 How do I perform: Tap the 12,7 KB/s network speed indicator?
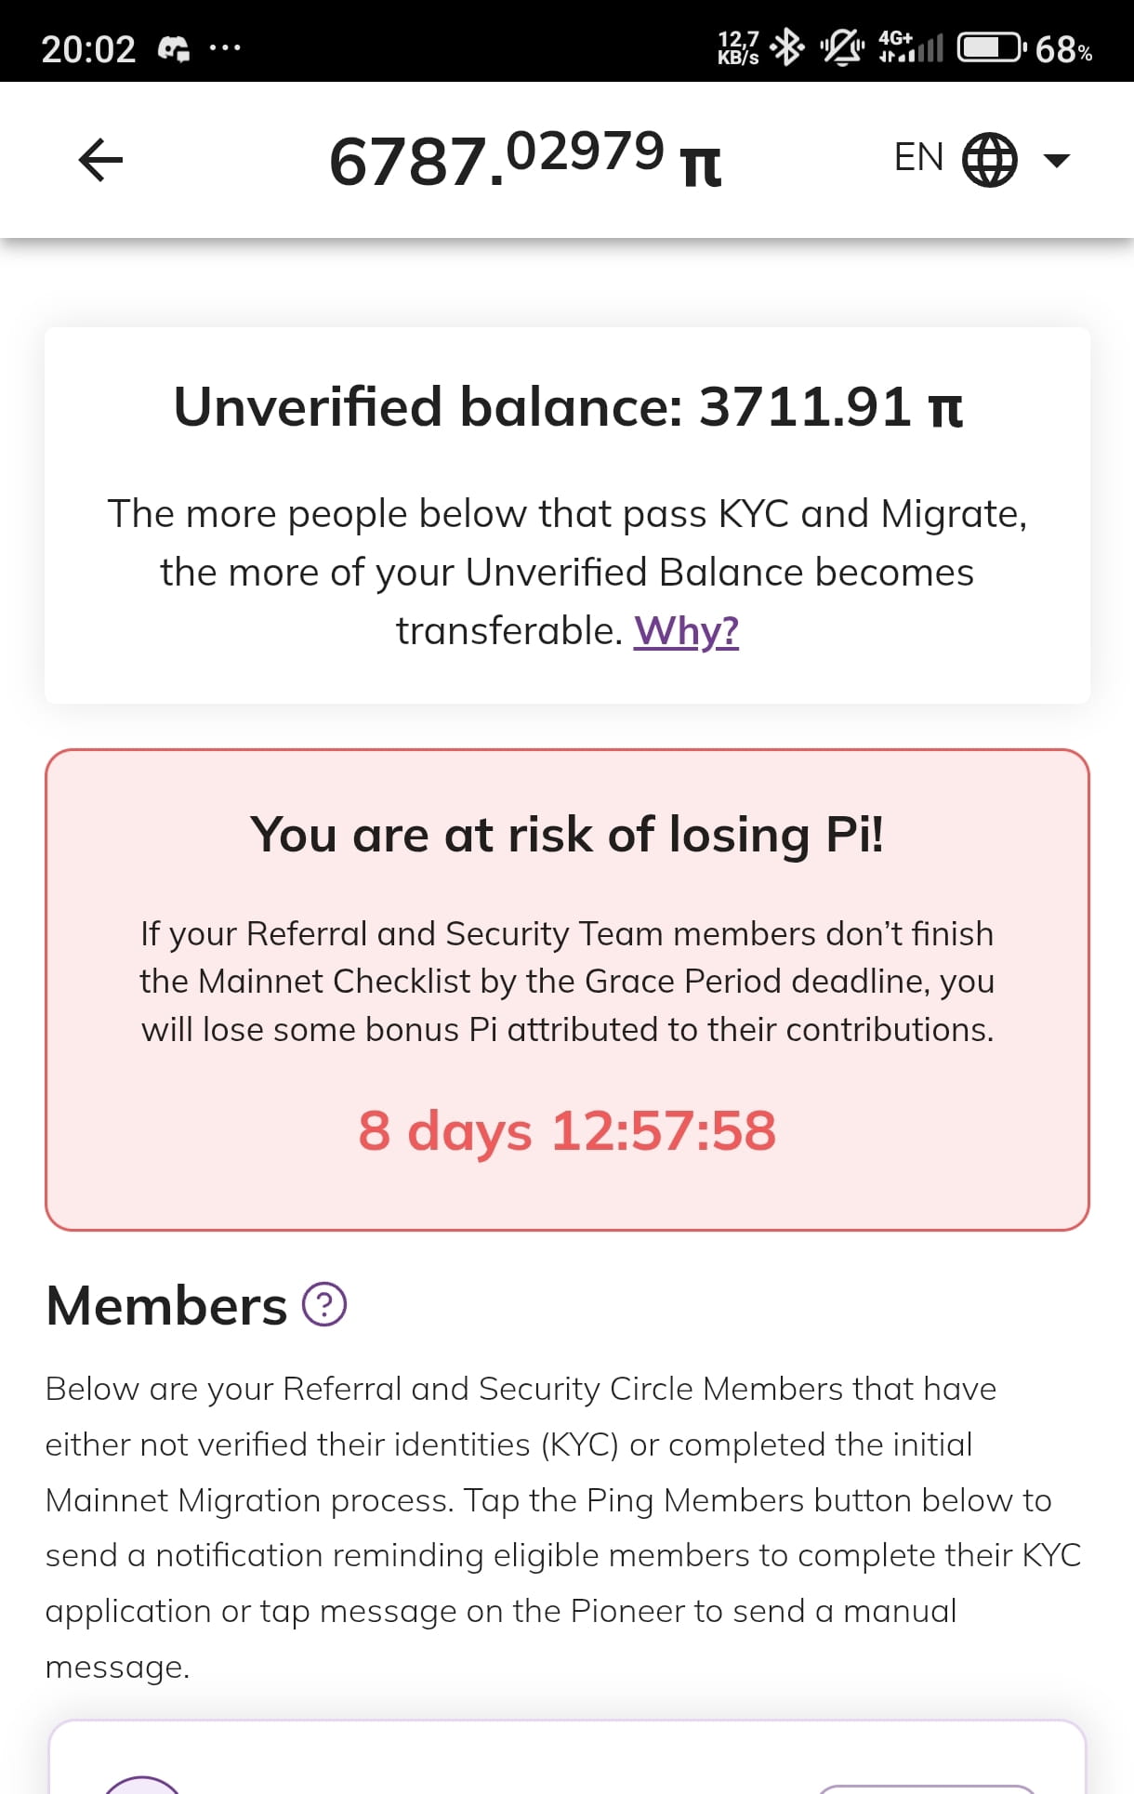(x=738, y=47)
